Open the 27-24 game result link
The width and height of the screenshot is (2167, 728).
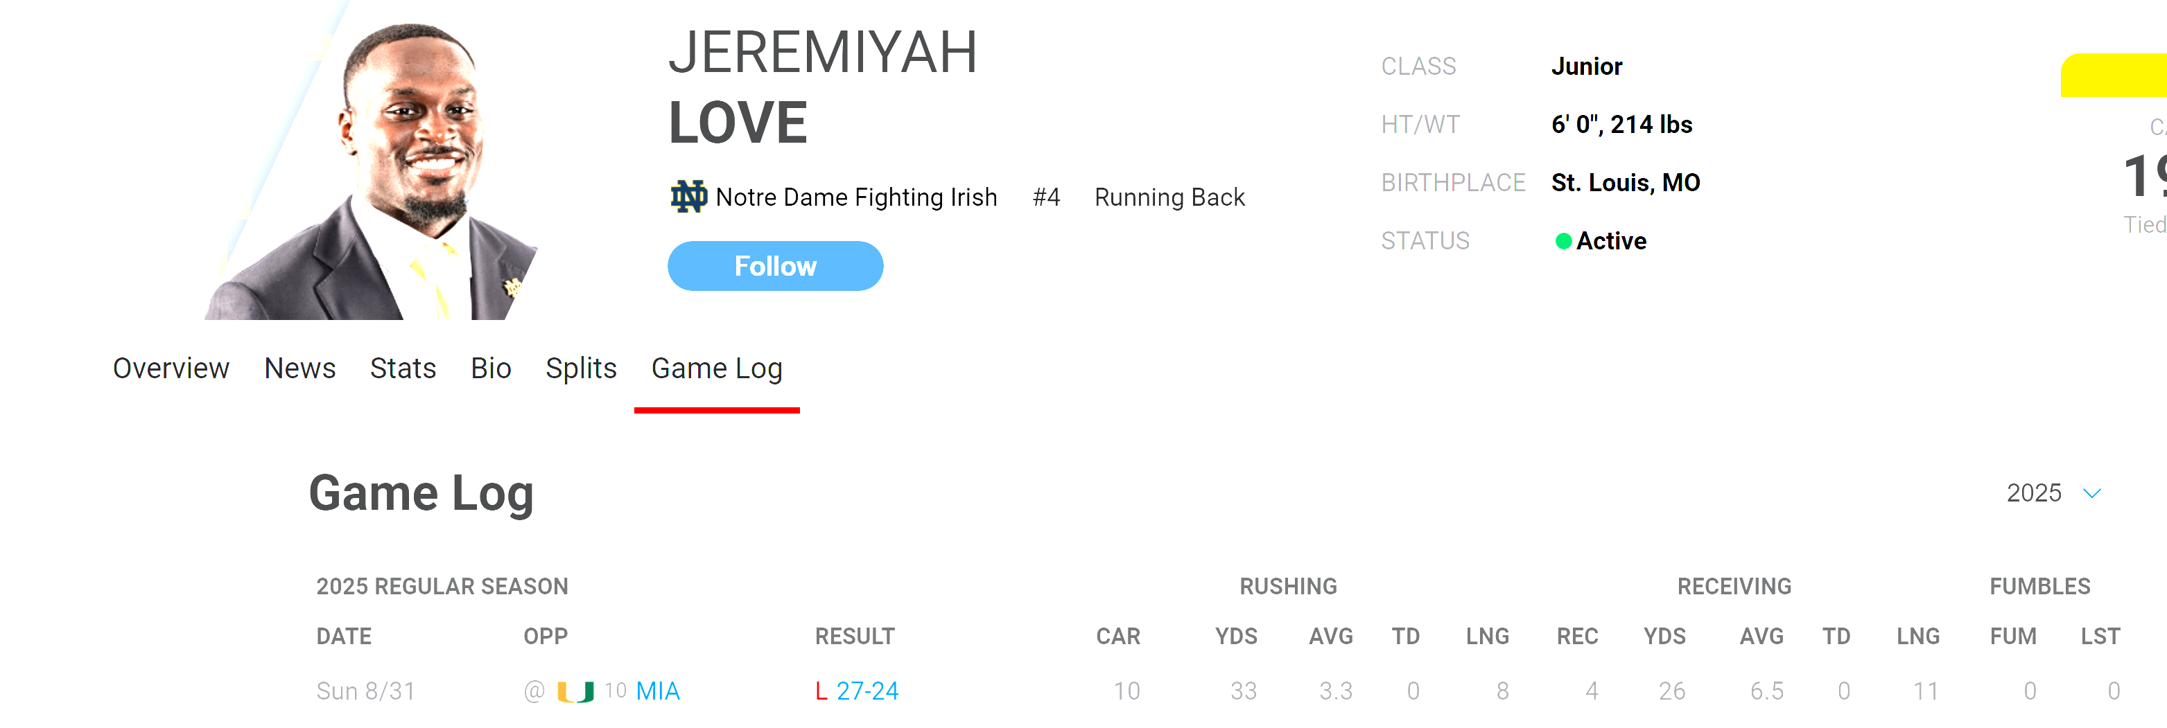pyautogui.click(x=867, y=692)
